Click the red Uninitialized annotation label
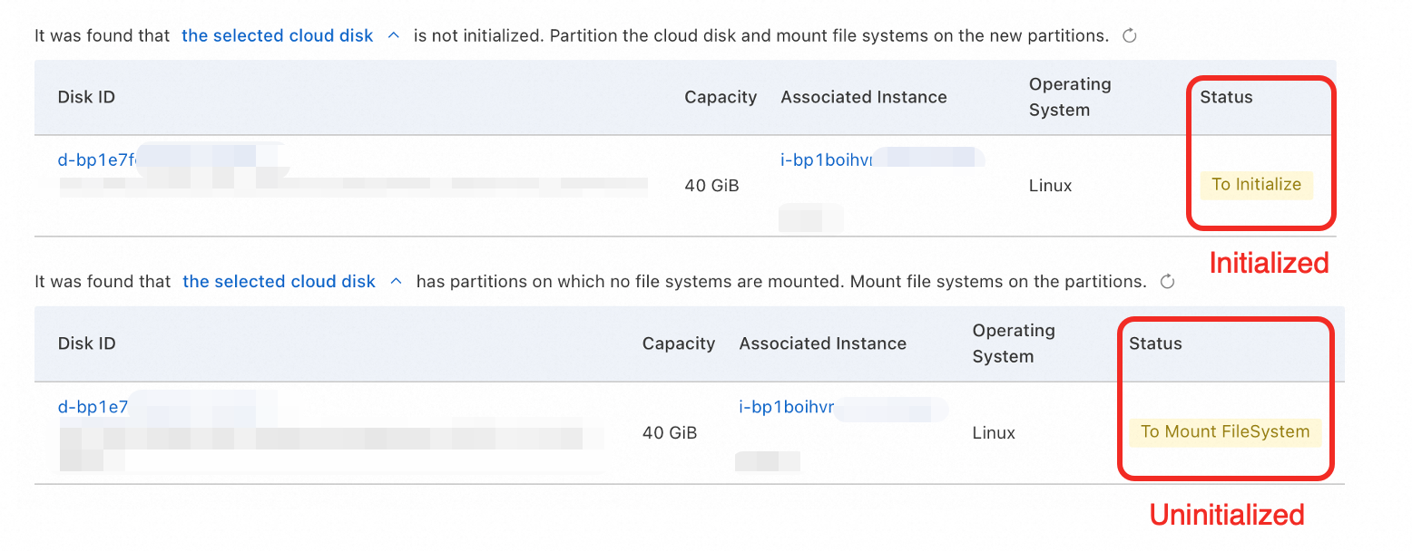The width and height of the screenshot is (1412, 551). 1227,515
